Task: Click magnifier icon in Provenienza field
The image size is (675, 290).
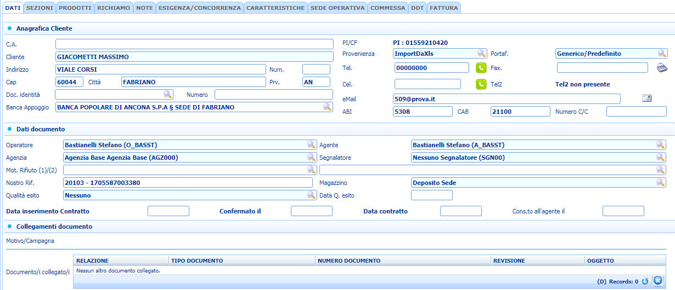Action: [481, 53]
